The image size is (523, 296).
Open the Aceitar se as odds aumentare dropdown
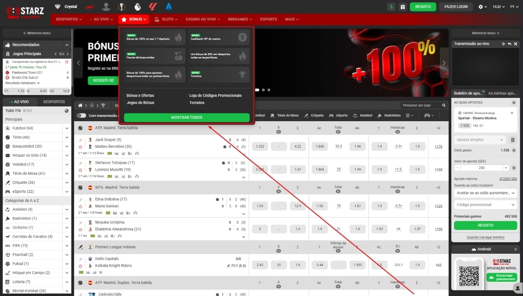pos(485,193)
